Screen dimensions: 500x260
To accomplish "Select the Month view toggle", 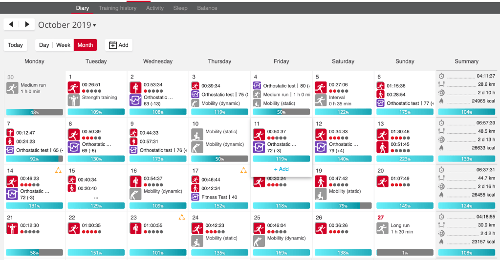I will point(85,45).
